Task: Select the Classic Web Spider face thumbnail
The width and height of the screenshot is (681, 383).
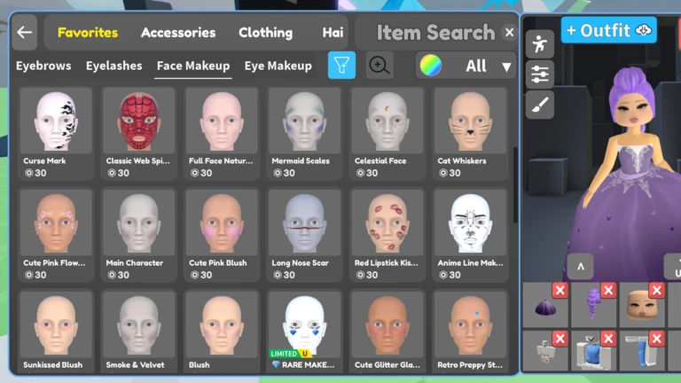Action: [x=138, y=132]
